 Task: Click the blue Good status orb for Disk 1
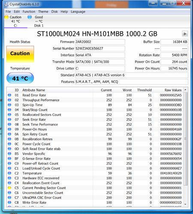(x=30, y=17)
